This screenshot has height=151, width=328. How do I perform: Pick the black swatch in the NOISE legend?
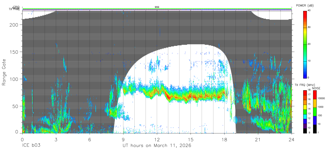[315, 129]
